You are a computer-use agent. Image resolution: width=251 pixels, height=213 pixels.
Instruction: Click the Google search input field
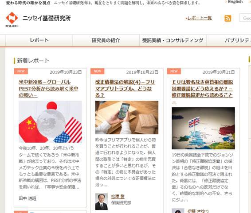(x=245, y=18)
